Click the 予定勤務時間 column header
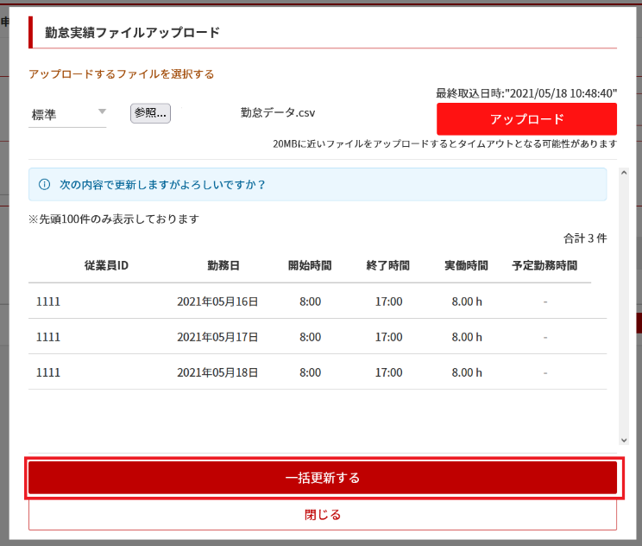The width and height of the screenshot is (642, 546). [x=544, y=265]
